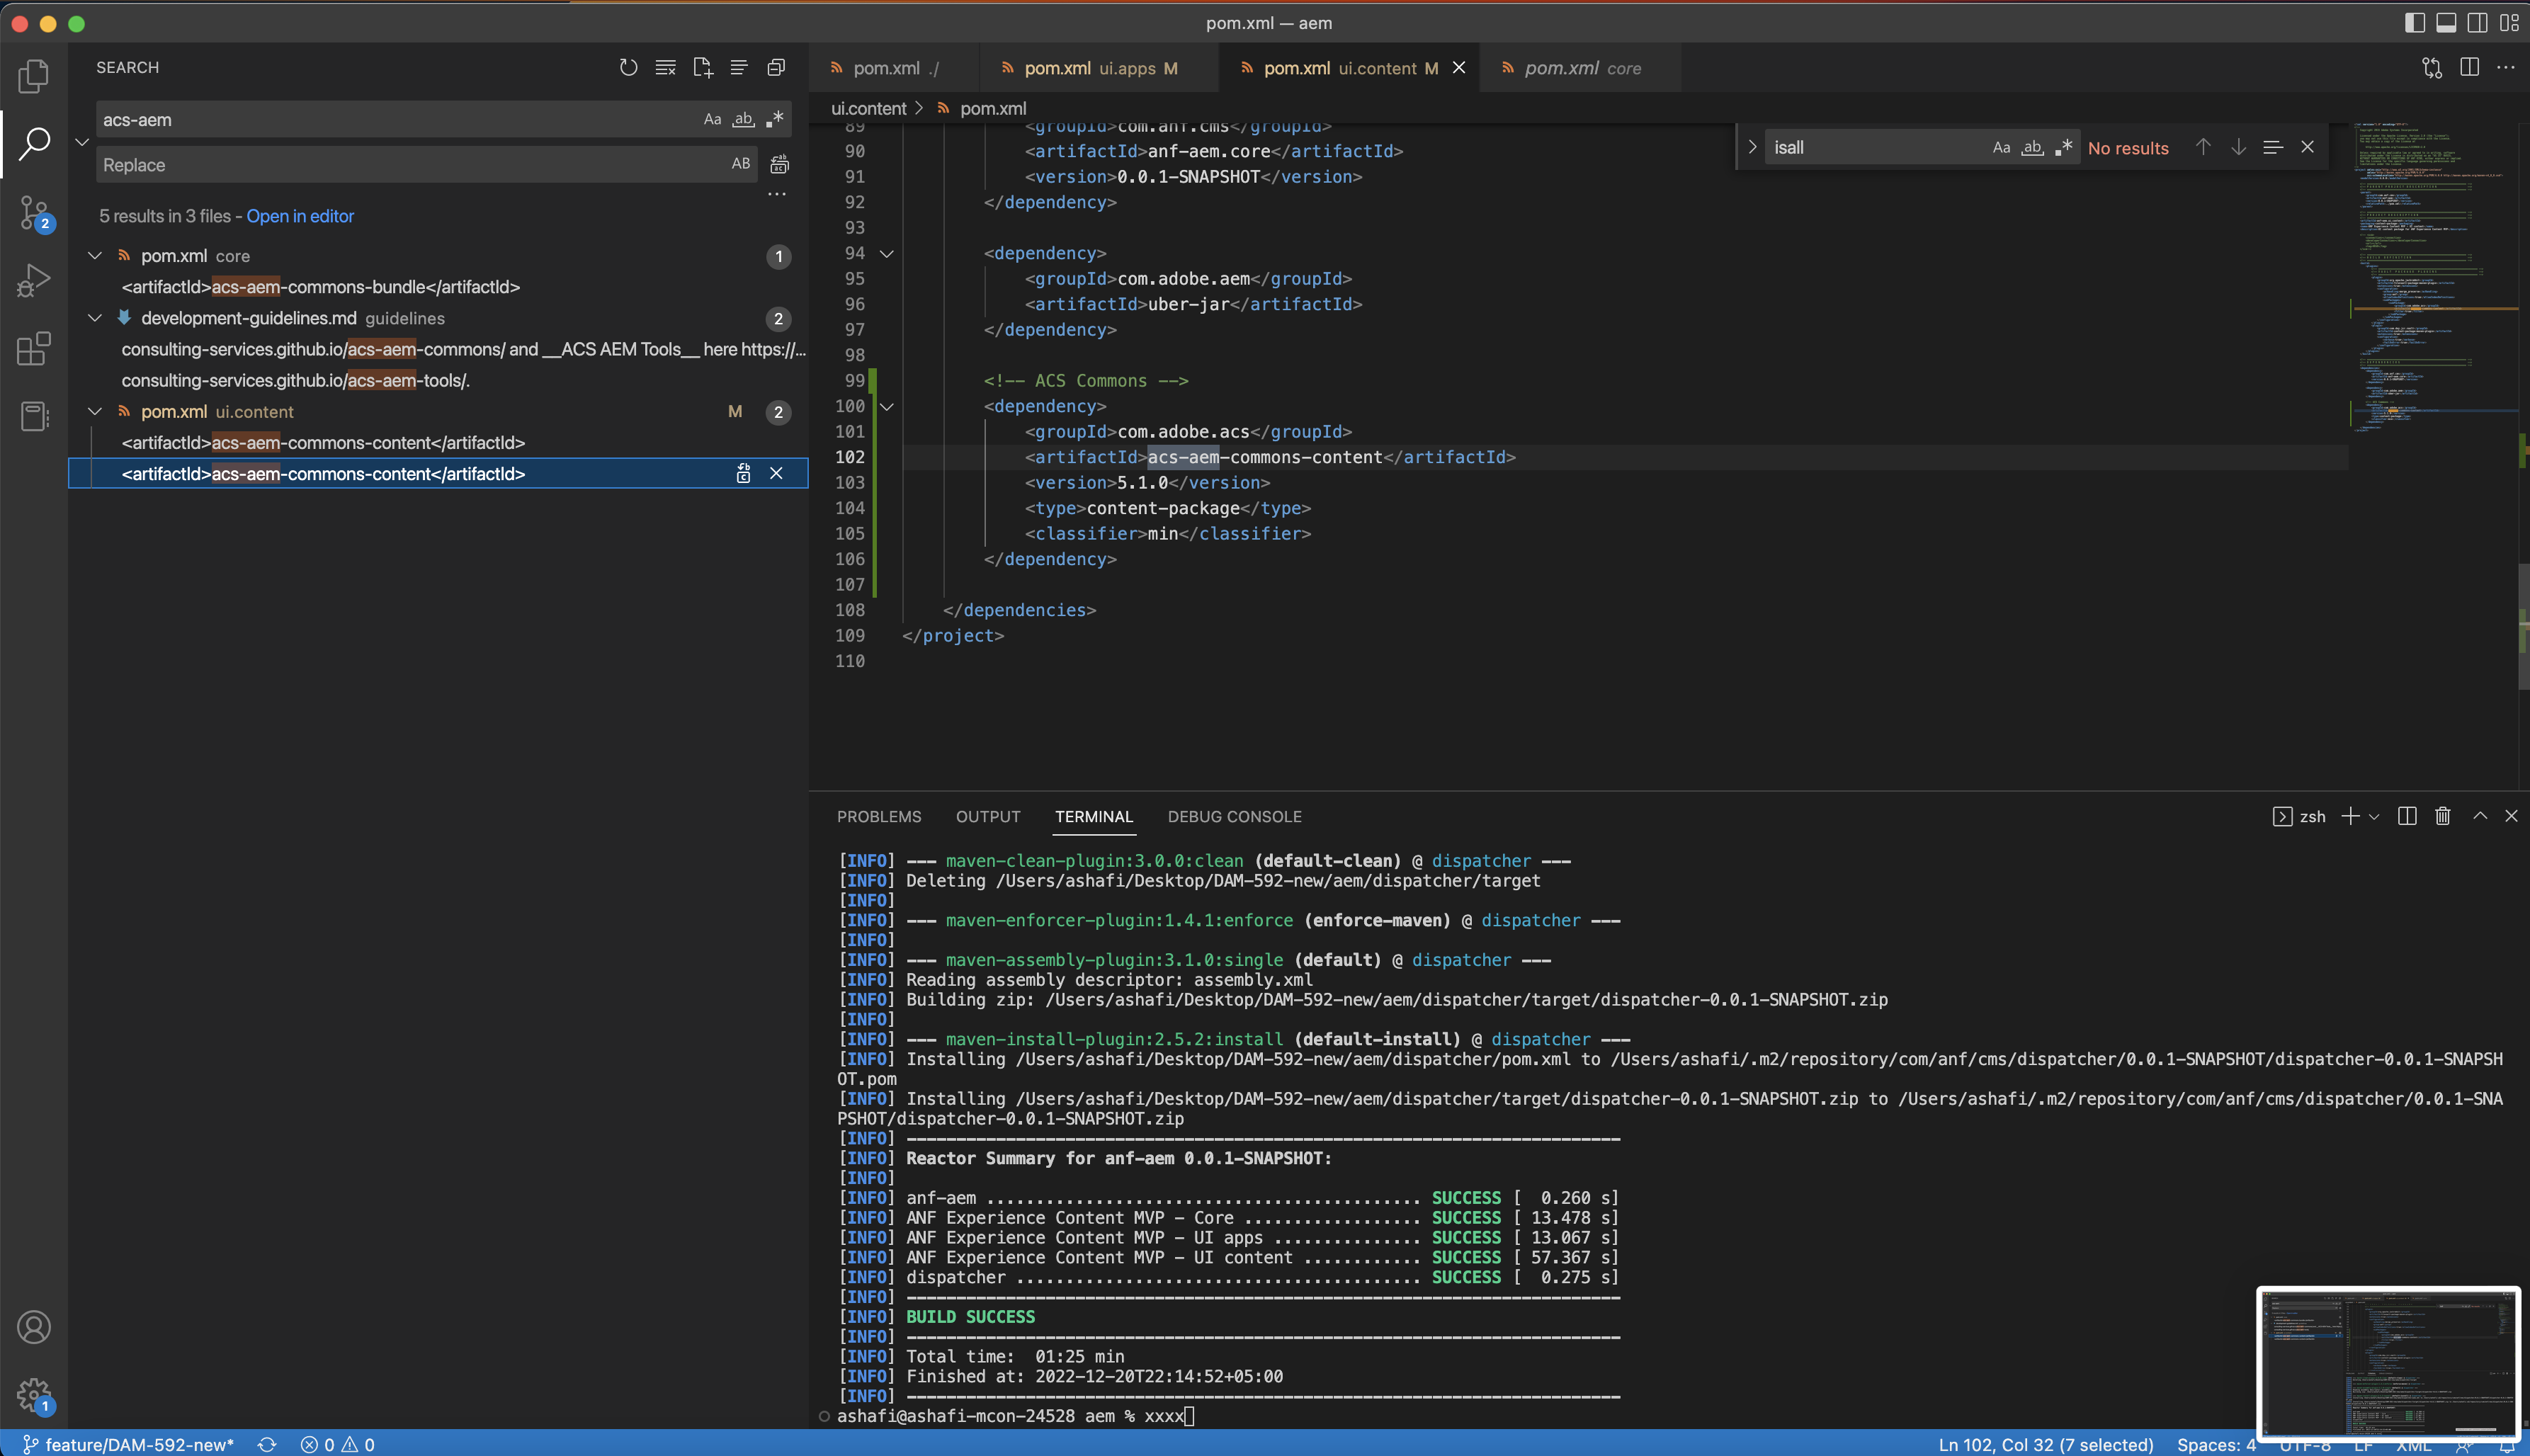Refresh the search results
Screen dimensions: 2530x1456
pos(628,67)
